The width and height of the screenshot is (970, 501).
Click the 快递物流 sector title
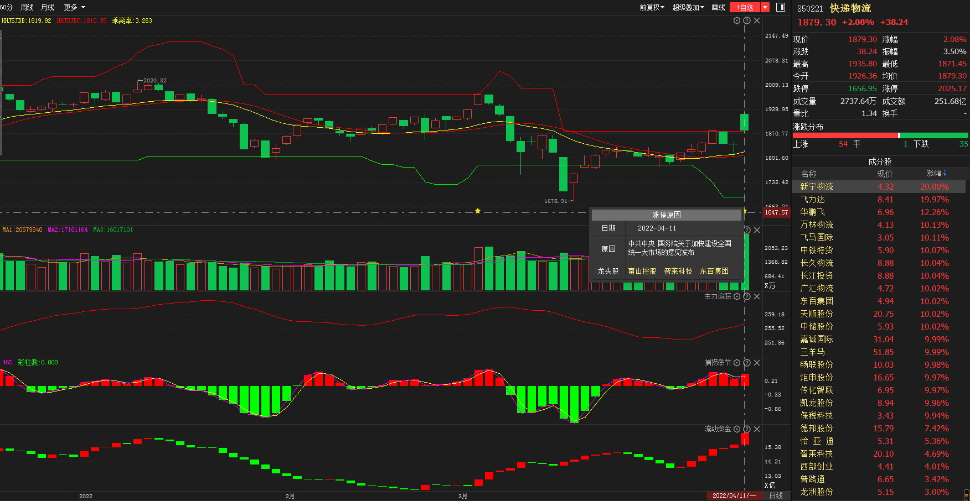850,8
